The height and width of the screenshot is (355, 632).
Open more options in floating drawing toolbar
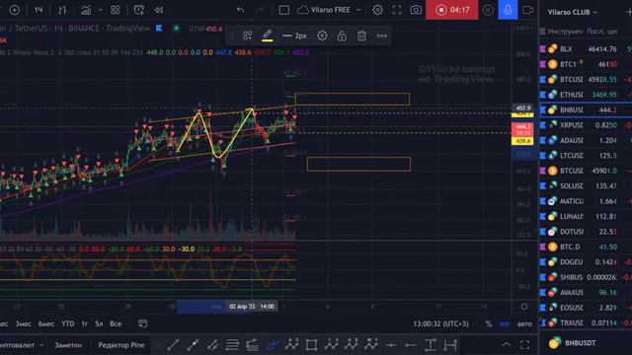[x=382, y=35]
